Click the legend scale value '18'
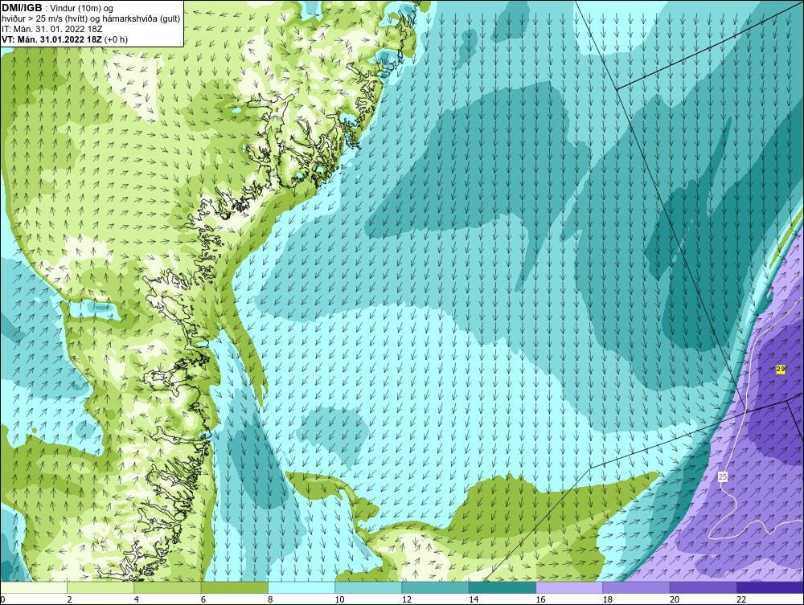This screenshot has width=804, height=605. pyautogui.click(x=608, y=600)
